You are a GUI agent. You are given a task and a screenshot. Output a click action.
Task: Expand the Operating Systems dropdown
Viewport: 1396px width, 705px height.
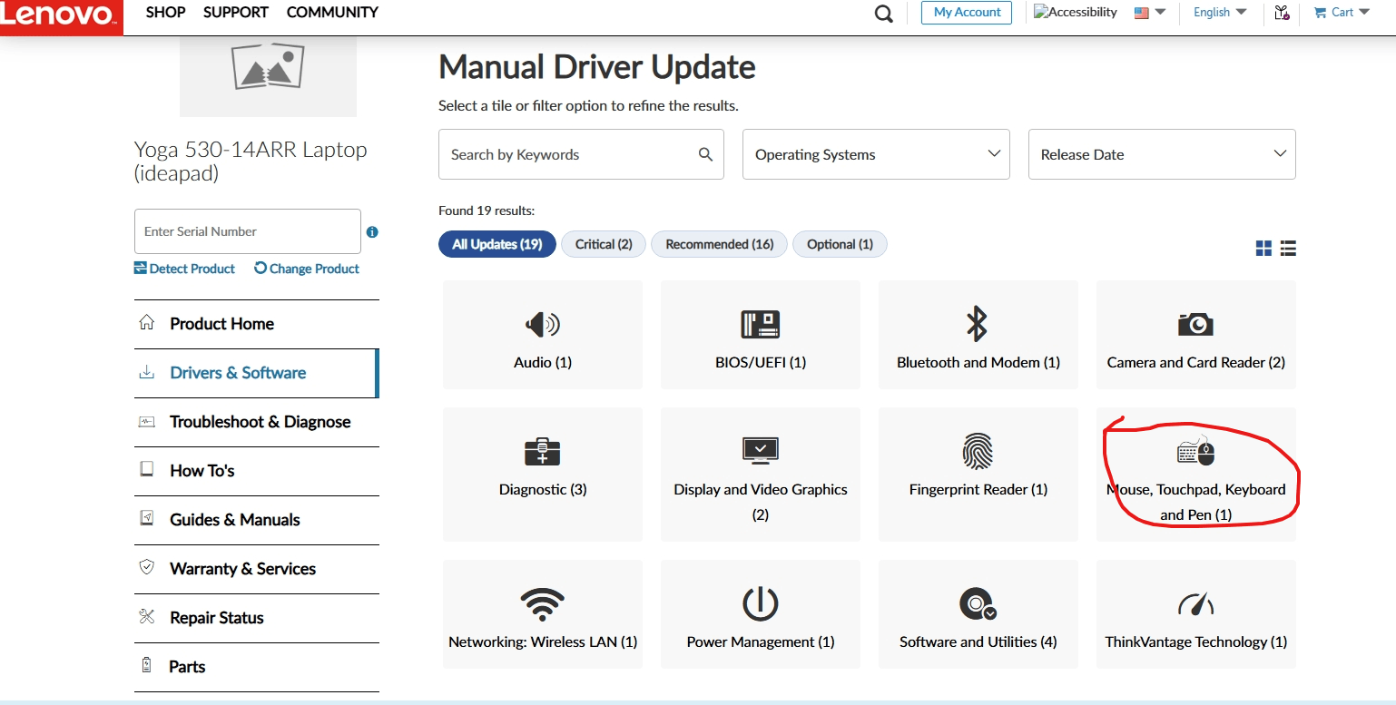(x=876, y=154)
